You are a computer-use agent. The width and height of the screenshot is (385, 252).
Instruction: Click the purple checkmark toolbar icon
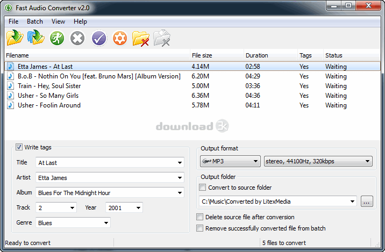tap(99, 38)
